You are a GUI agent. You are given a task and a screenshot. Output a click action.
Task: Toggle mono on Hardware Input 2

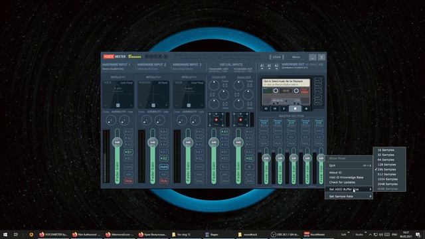[164, 167]
